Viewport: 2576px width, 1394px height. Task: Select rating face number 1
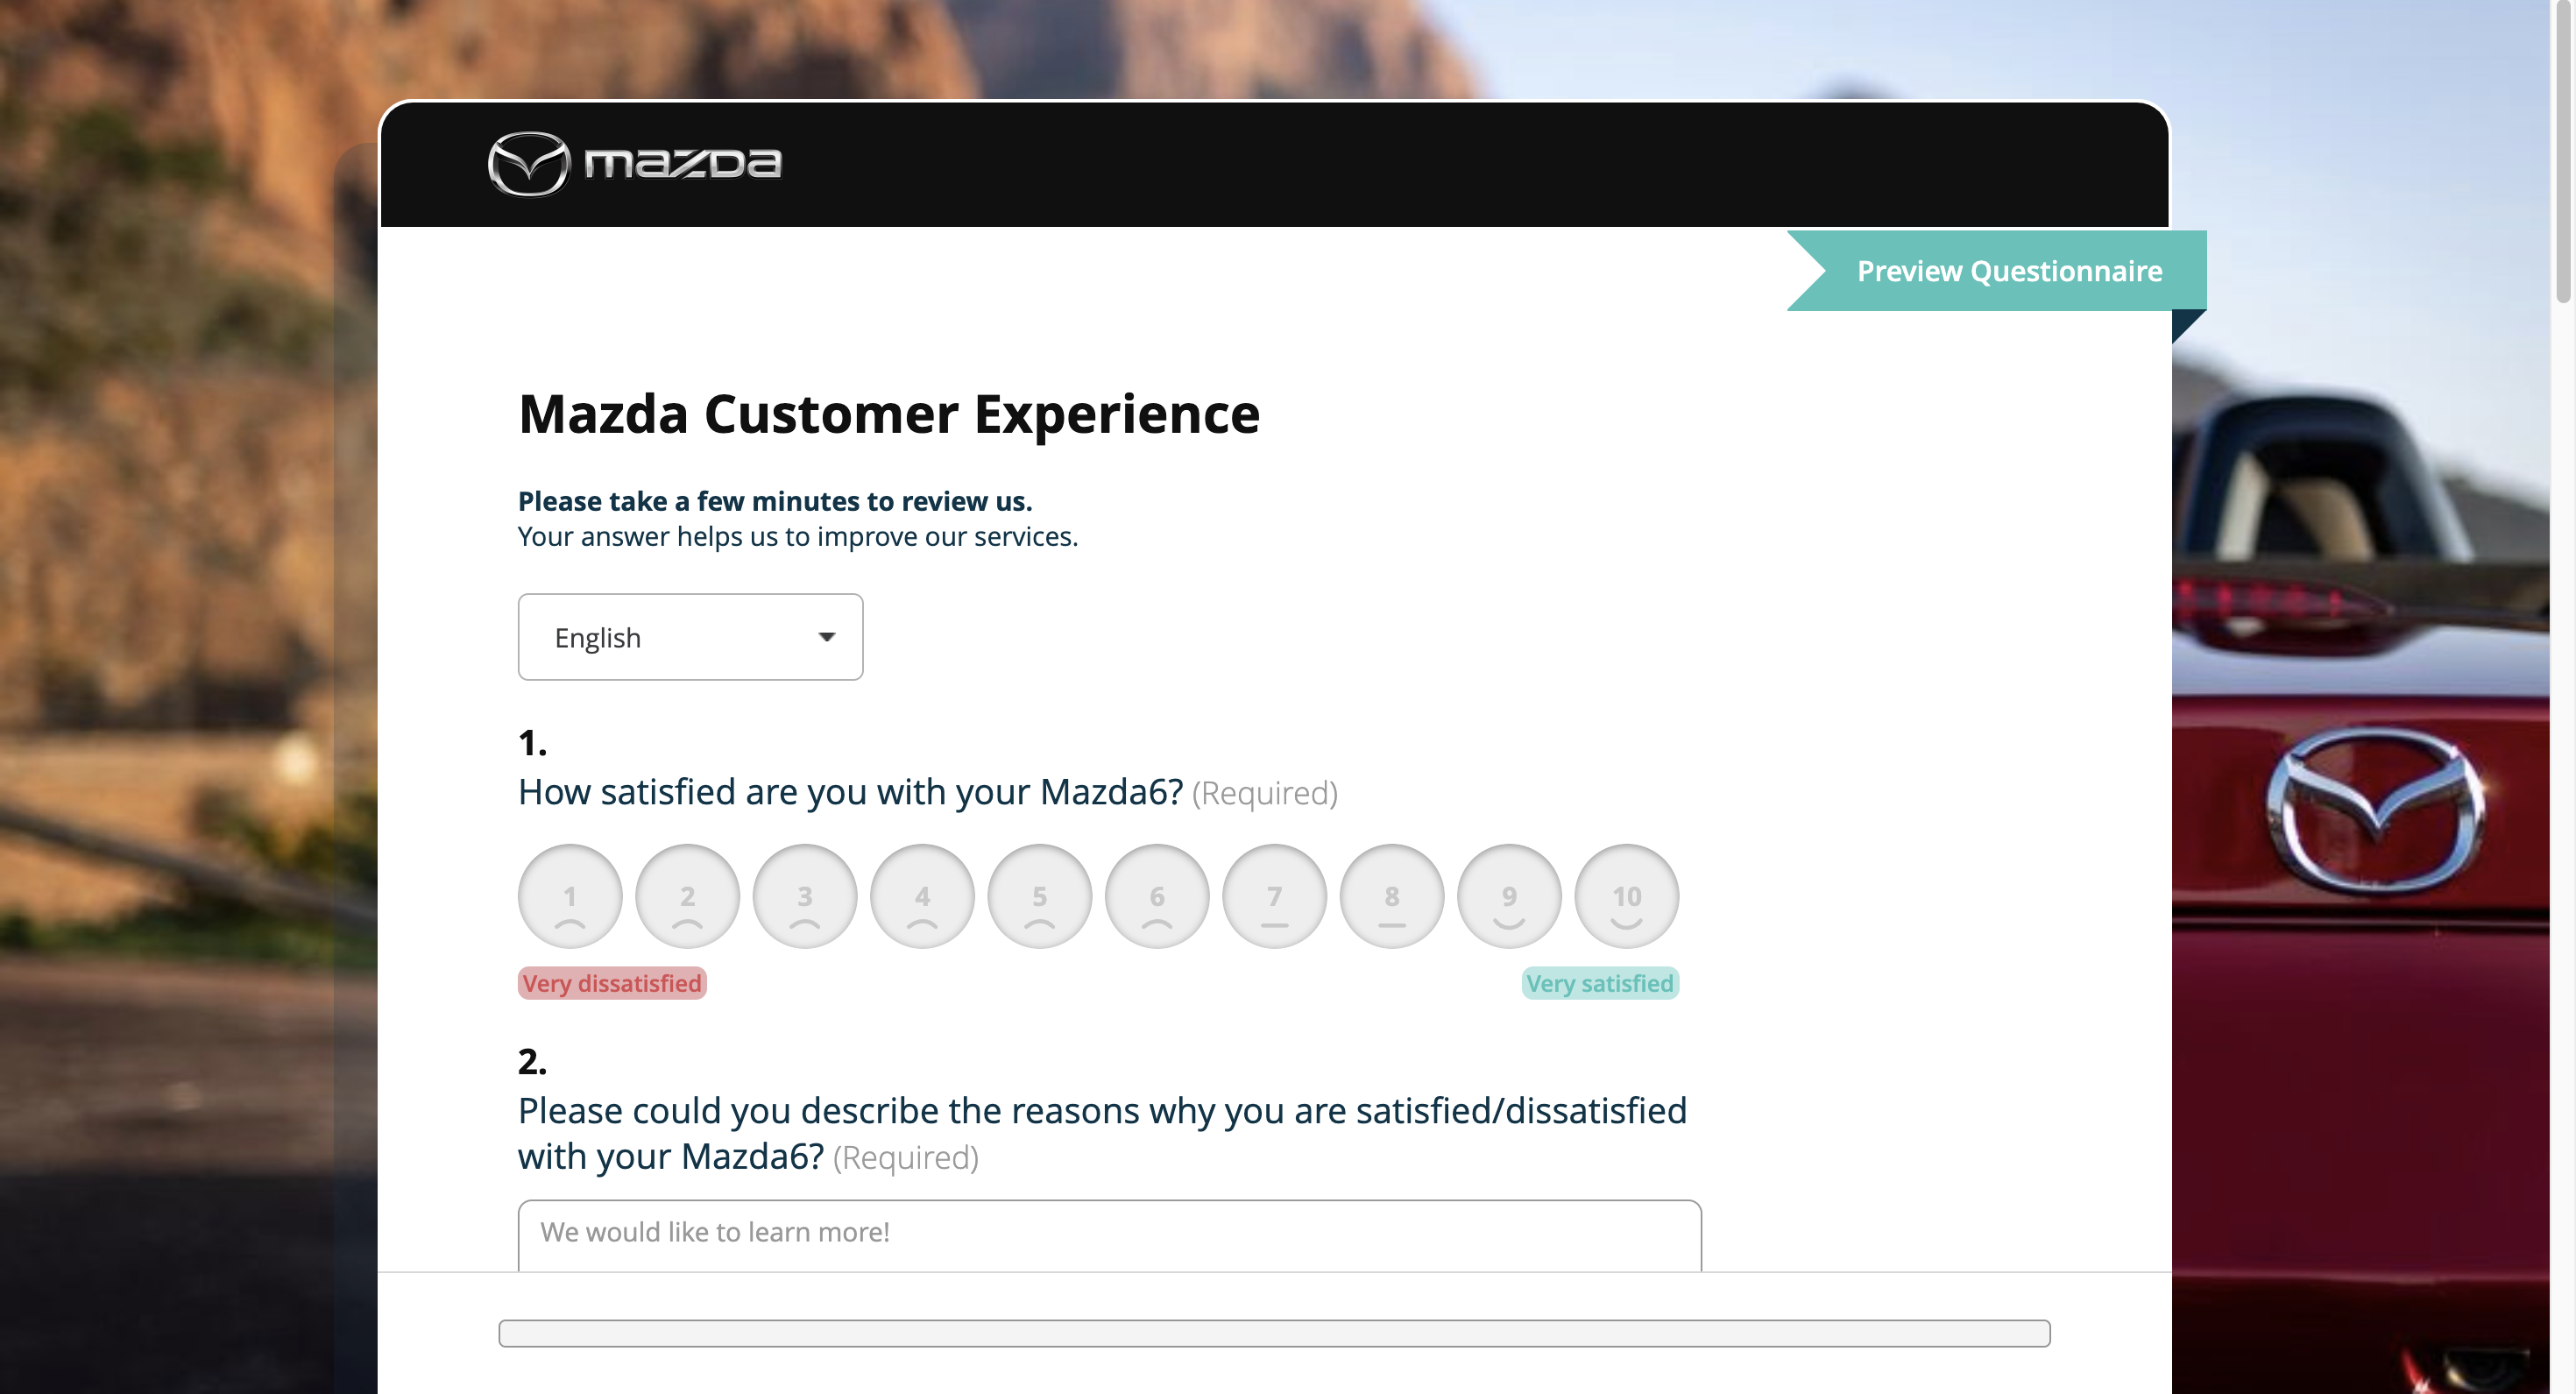(570, 896)
